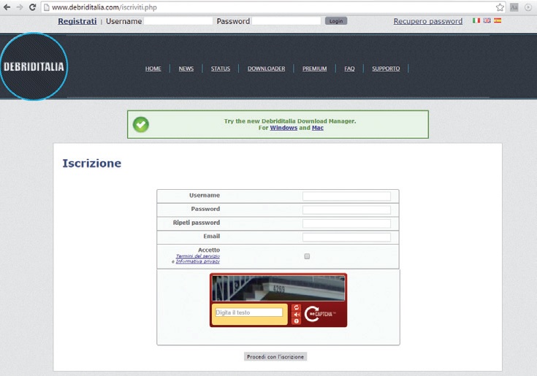Open STATUS in navigation menu
537x376 pixels.
tap(221, 69)
